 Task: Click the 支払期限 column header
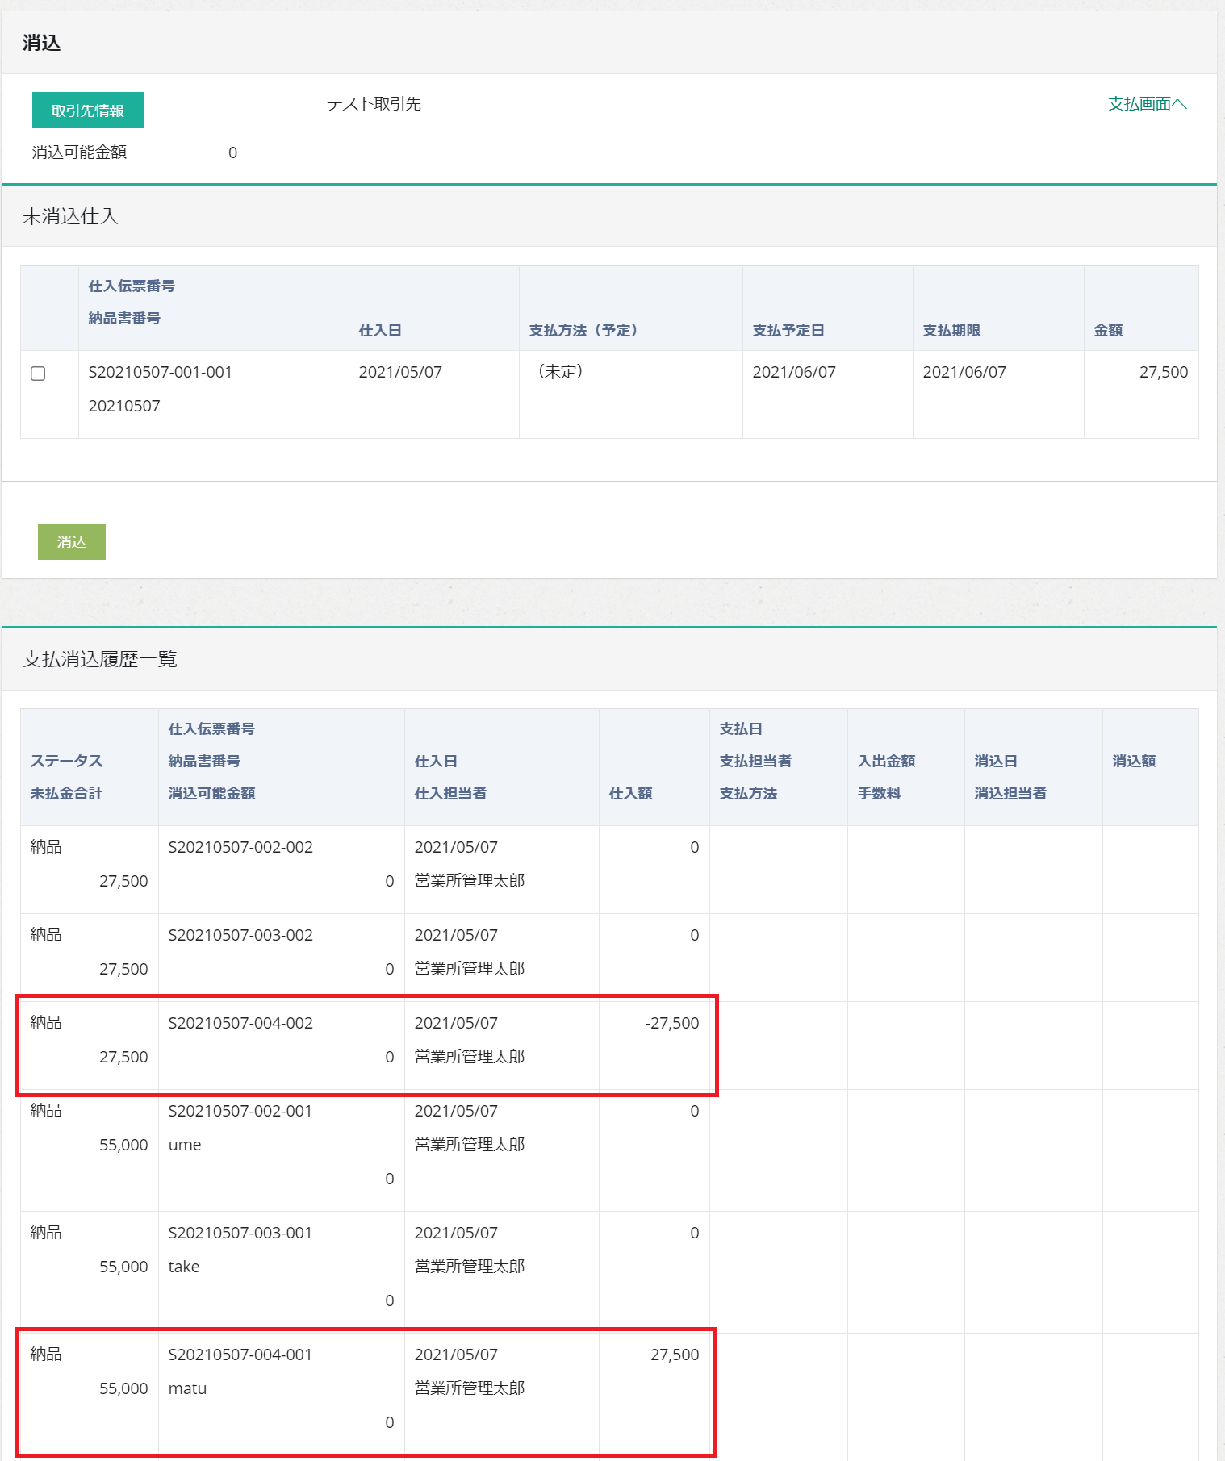[x=951, y=330]
